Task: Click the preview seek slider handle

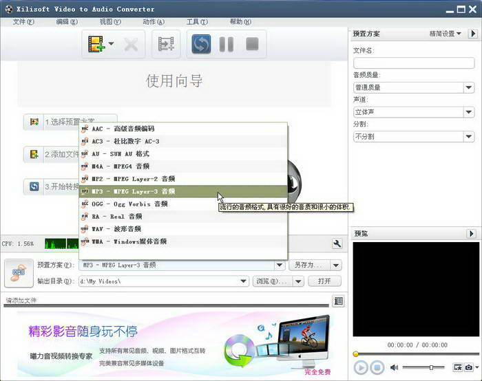Action: pyautogui.click(x=356, y=354)
